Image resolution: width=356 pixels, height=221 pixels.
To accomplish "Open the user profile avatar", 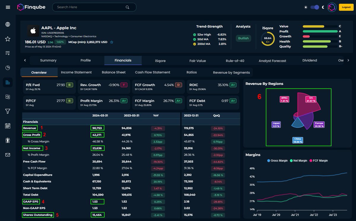I will pos(332,7).
